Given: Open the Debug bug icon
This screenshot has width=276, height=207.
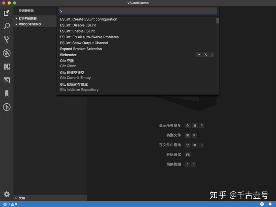Looking at the screenshot, I should (7, 53).
